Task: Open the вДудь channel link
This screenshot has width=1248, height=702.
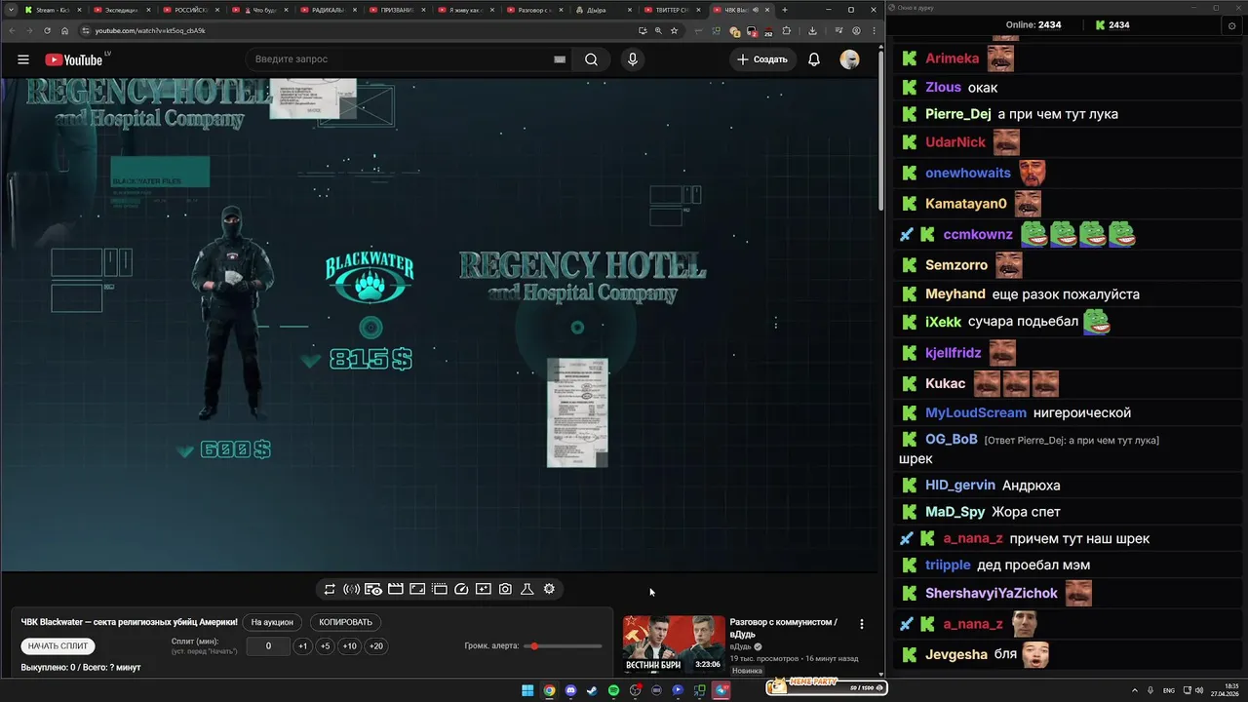Action: click(x=741, y=646)
